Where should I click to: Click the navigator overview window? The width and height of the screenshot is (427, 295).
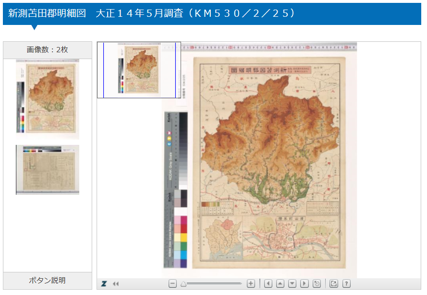[139, 70]
